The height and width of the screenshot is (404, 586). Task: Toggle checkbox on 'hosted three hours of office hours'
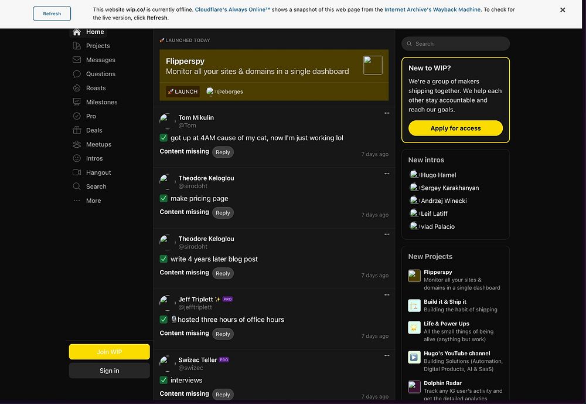coord(163,320)
